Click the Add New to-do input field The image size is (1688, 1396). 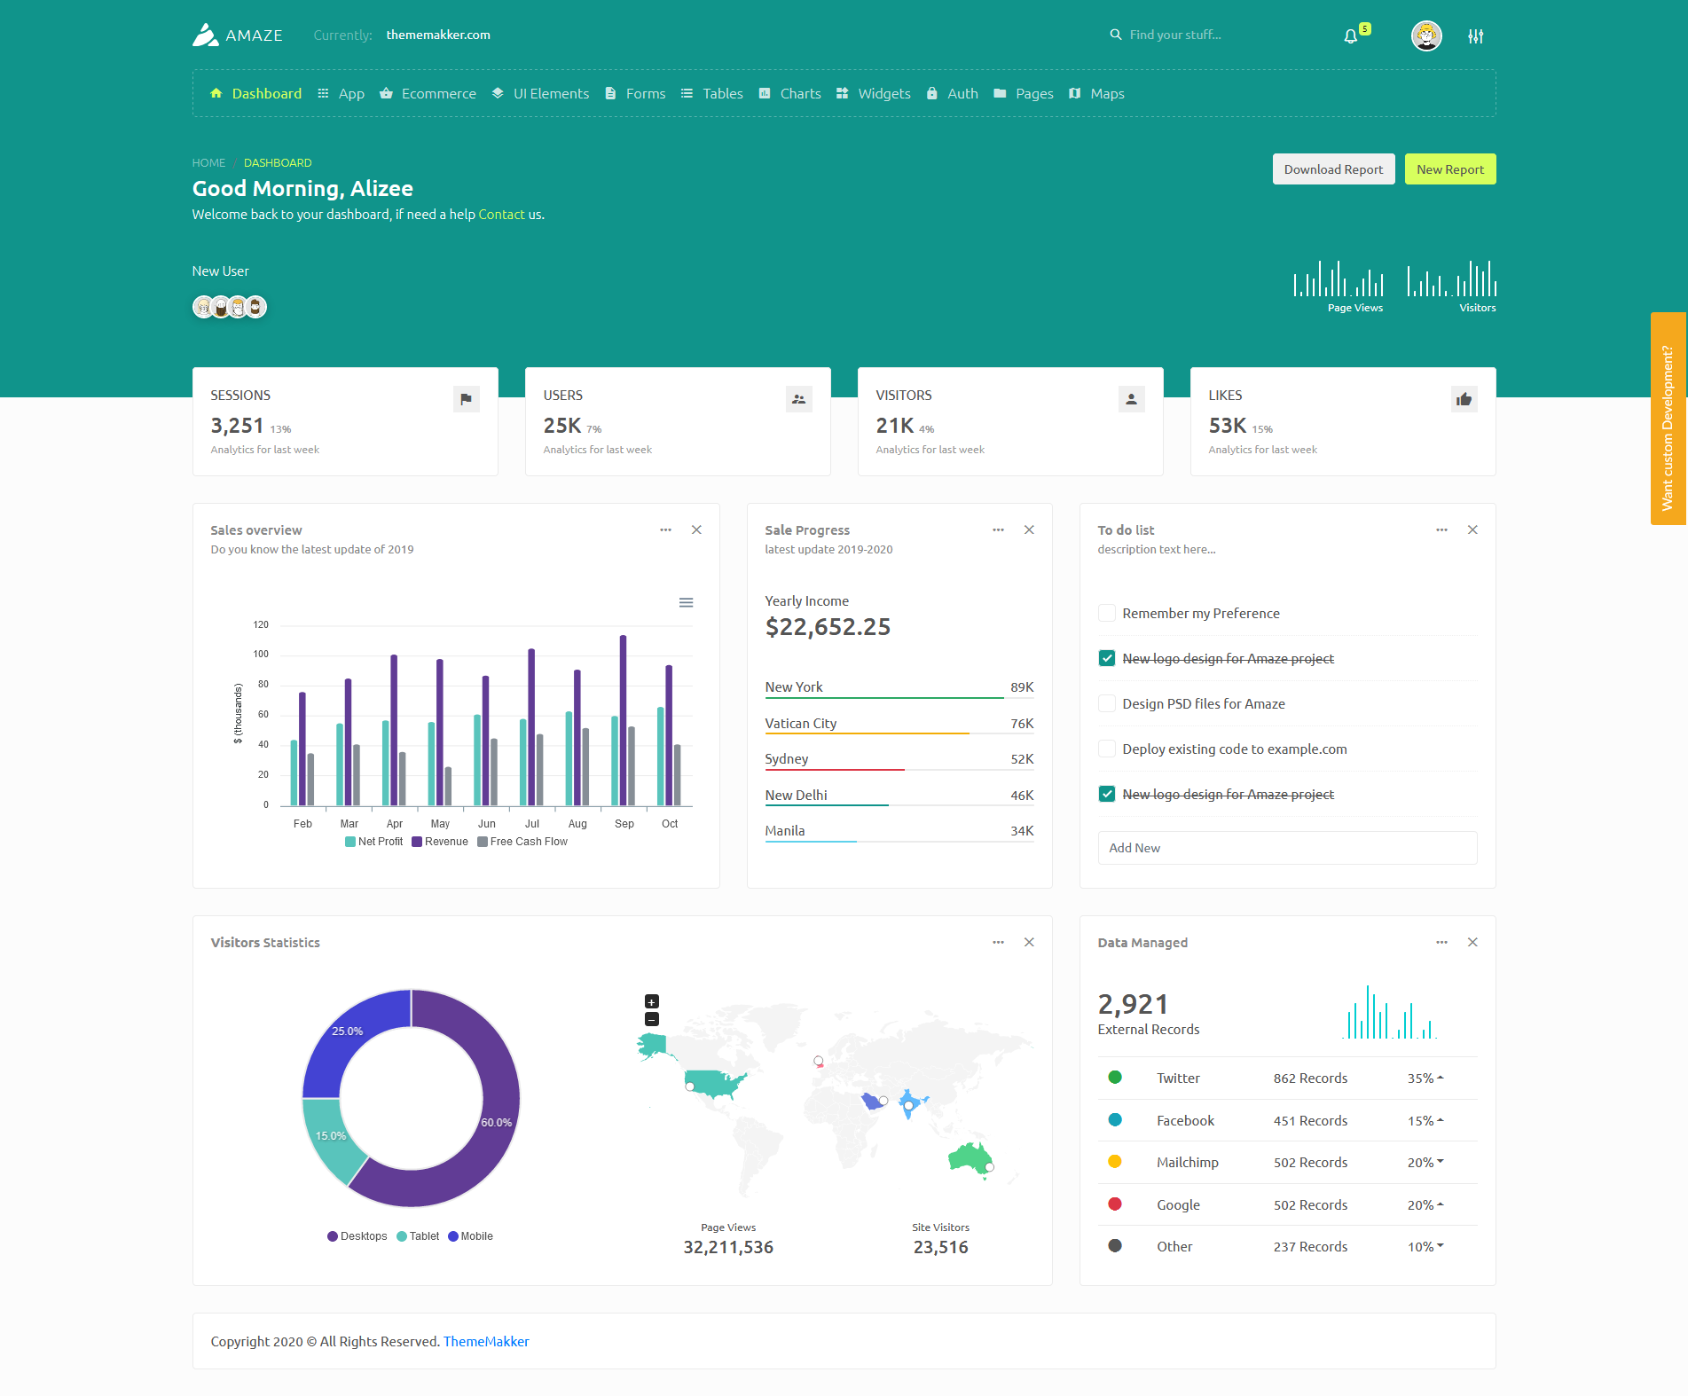(x=1286, y=848)
